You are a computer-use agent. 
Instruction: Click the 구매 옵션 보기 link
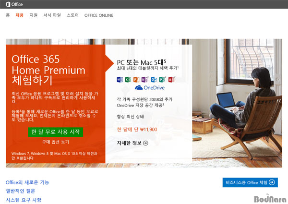tap(56, 142)
